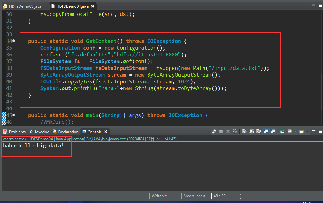Toggle Show Console When Standard Out Changes
The image size is (323, 203).
[266, 131]
